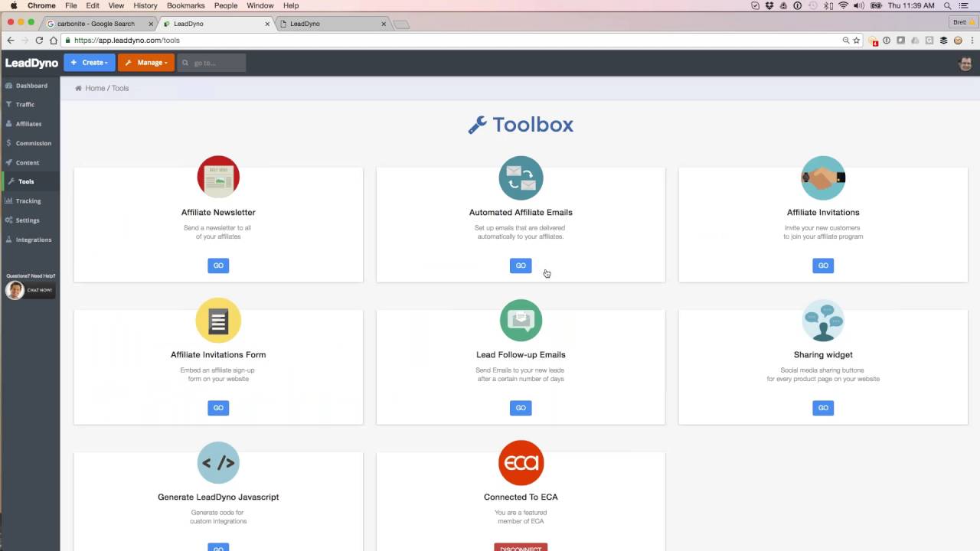Click the Automated Affiliate Emails envelope icon
This screenshot has height=551, width=980.
click(521, 177)
